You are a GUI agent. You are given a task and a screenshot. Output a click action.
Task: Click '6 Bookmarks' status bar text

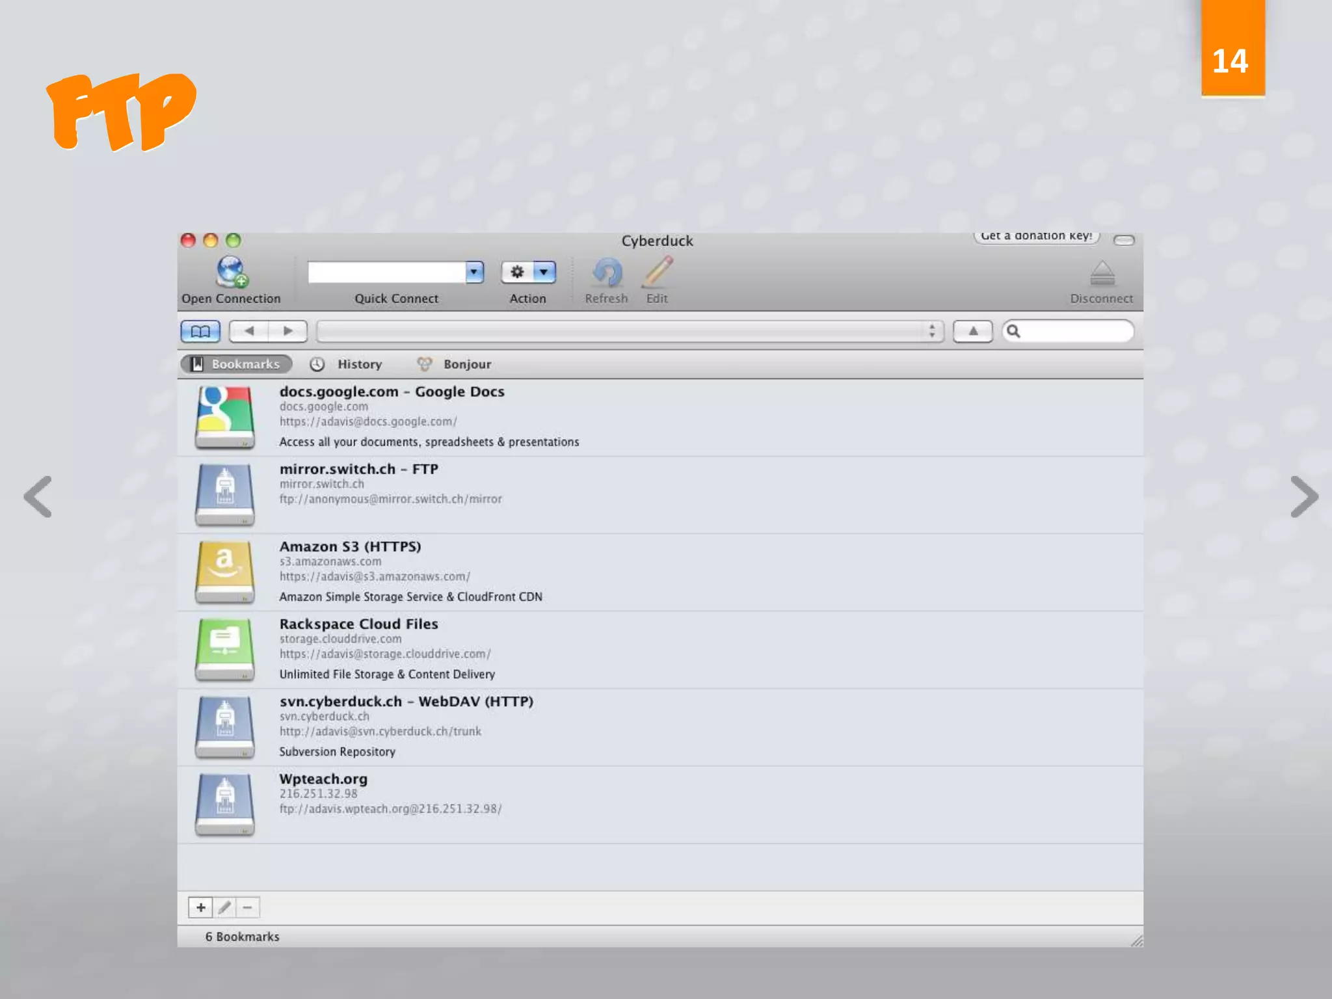(x=242, y=937)
